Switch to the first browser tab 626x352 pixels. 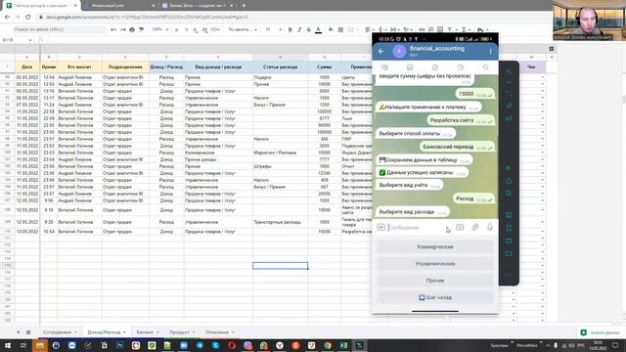coord(40,6)
